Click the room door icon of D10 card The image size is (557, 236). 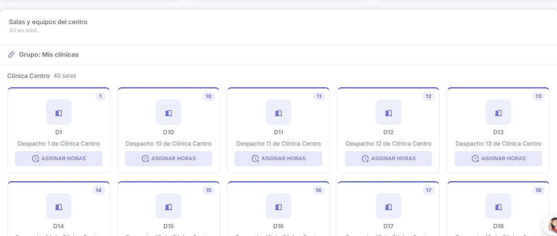pyautogui.click(x=168, y=112)
